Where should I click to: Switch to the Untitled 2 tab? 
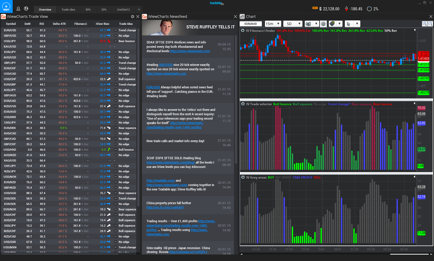pos(123,10)
